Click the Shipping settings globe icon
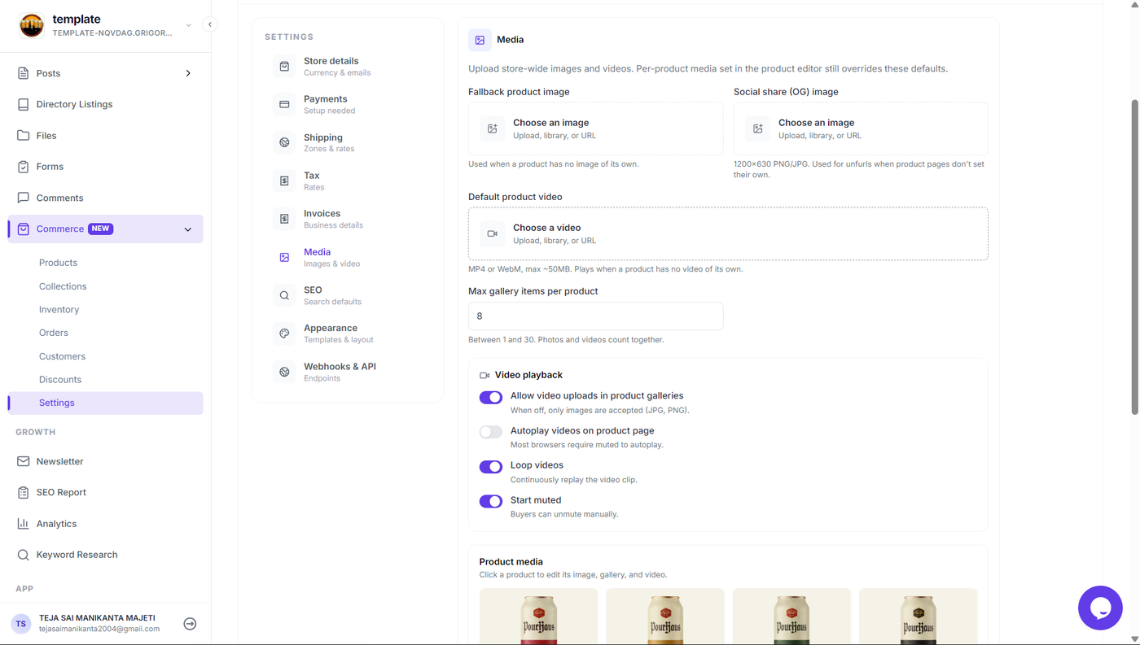1140x645 pixels. pos(284,142)
